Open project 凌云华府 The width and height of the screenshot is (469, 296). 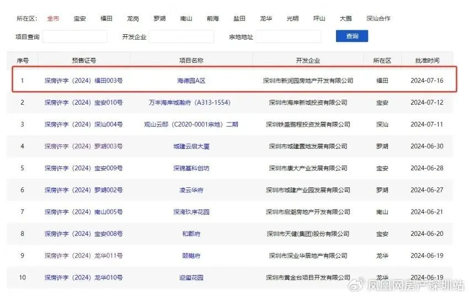point(191,190)
